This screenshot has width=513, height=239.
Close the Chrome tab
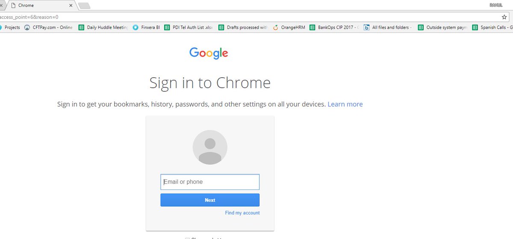[70, 6]
